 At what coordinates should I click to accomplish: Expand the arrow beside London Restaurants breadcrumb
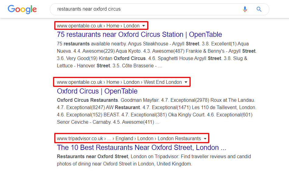point(205,139)
